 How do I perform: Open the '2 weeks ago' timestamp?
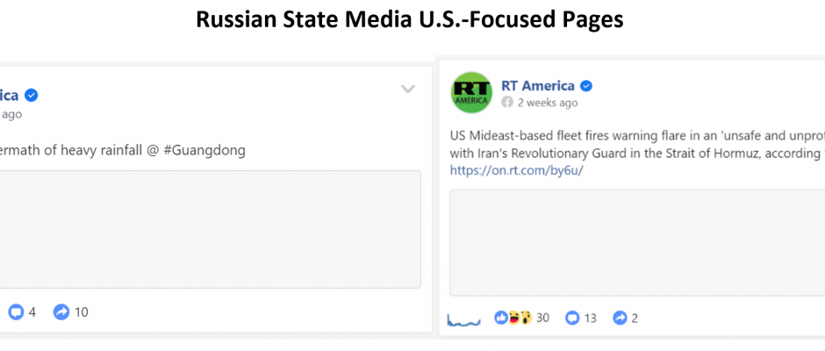click(547, 103)
